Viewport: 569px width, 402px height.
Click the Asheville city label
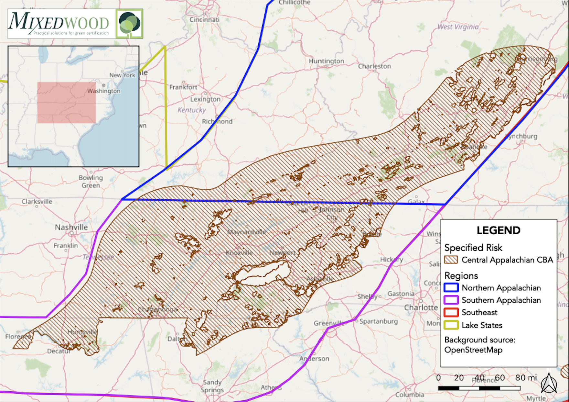coord(320,278)
